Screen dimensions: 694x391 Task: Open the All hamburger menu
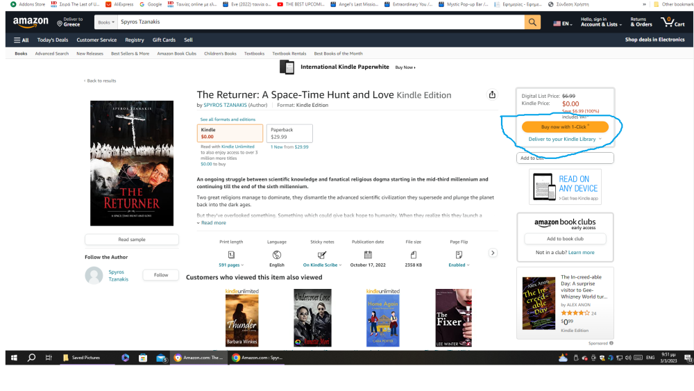(x=22, y=40)
